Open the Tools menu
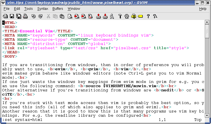This screenshot has height=124, width=211. coord(28,9)
